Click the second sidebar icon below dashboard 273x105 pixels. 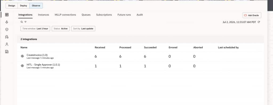pyautogui.click(x=7, y=22)
